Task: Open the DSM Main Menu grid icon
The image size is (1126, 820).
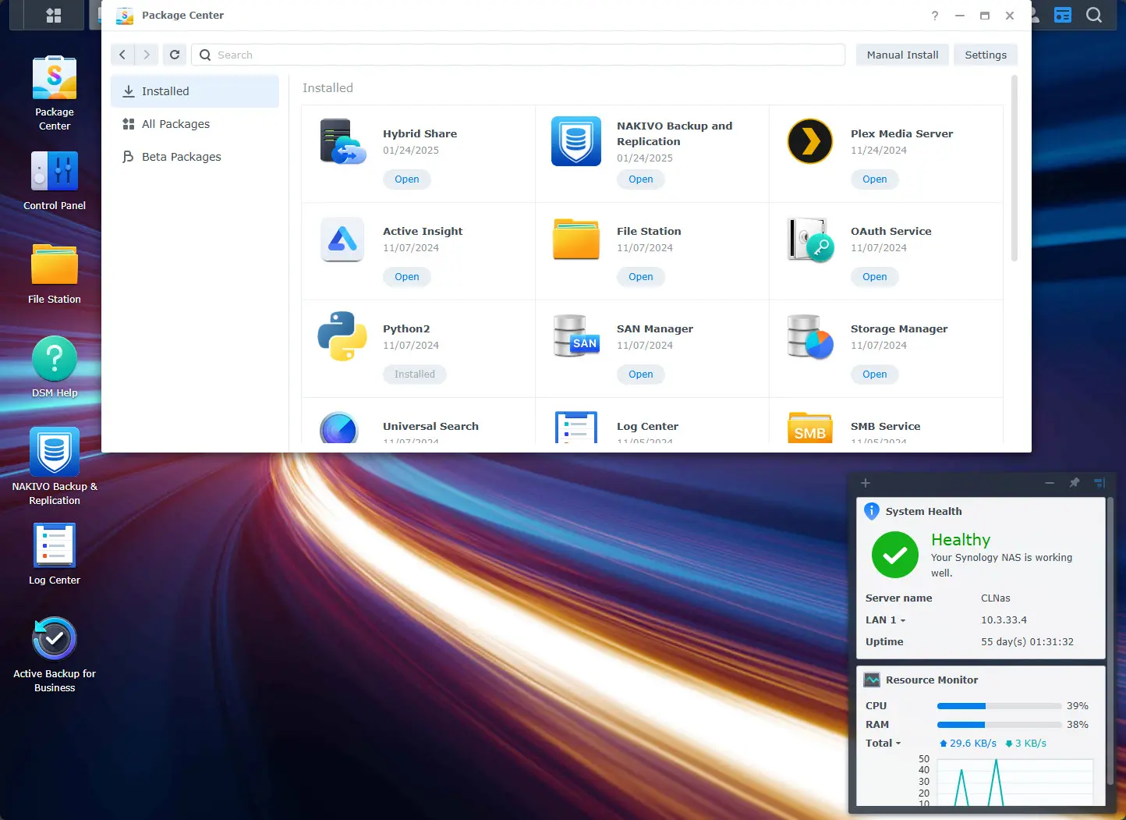Action: 54,15
